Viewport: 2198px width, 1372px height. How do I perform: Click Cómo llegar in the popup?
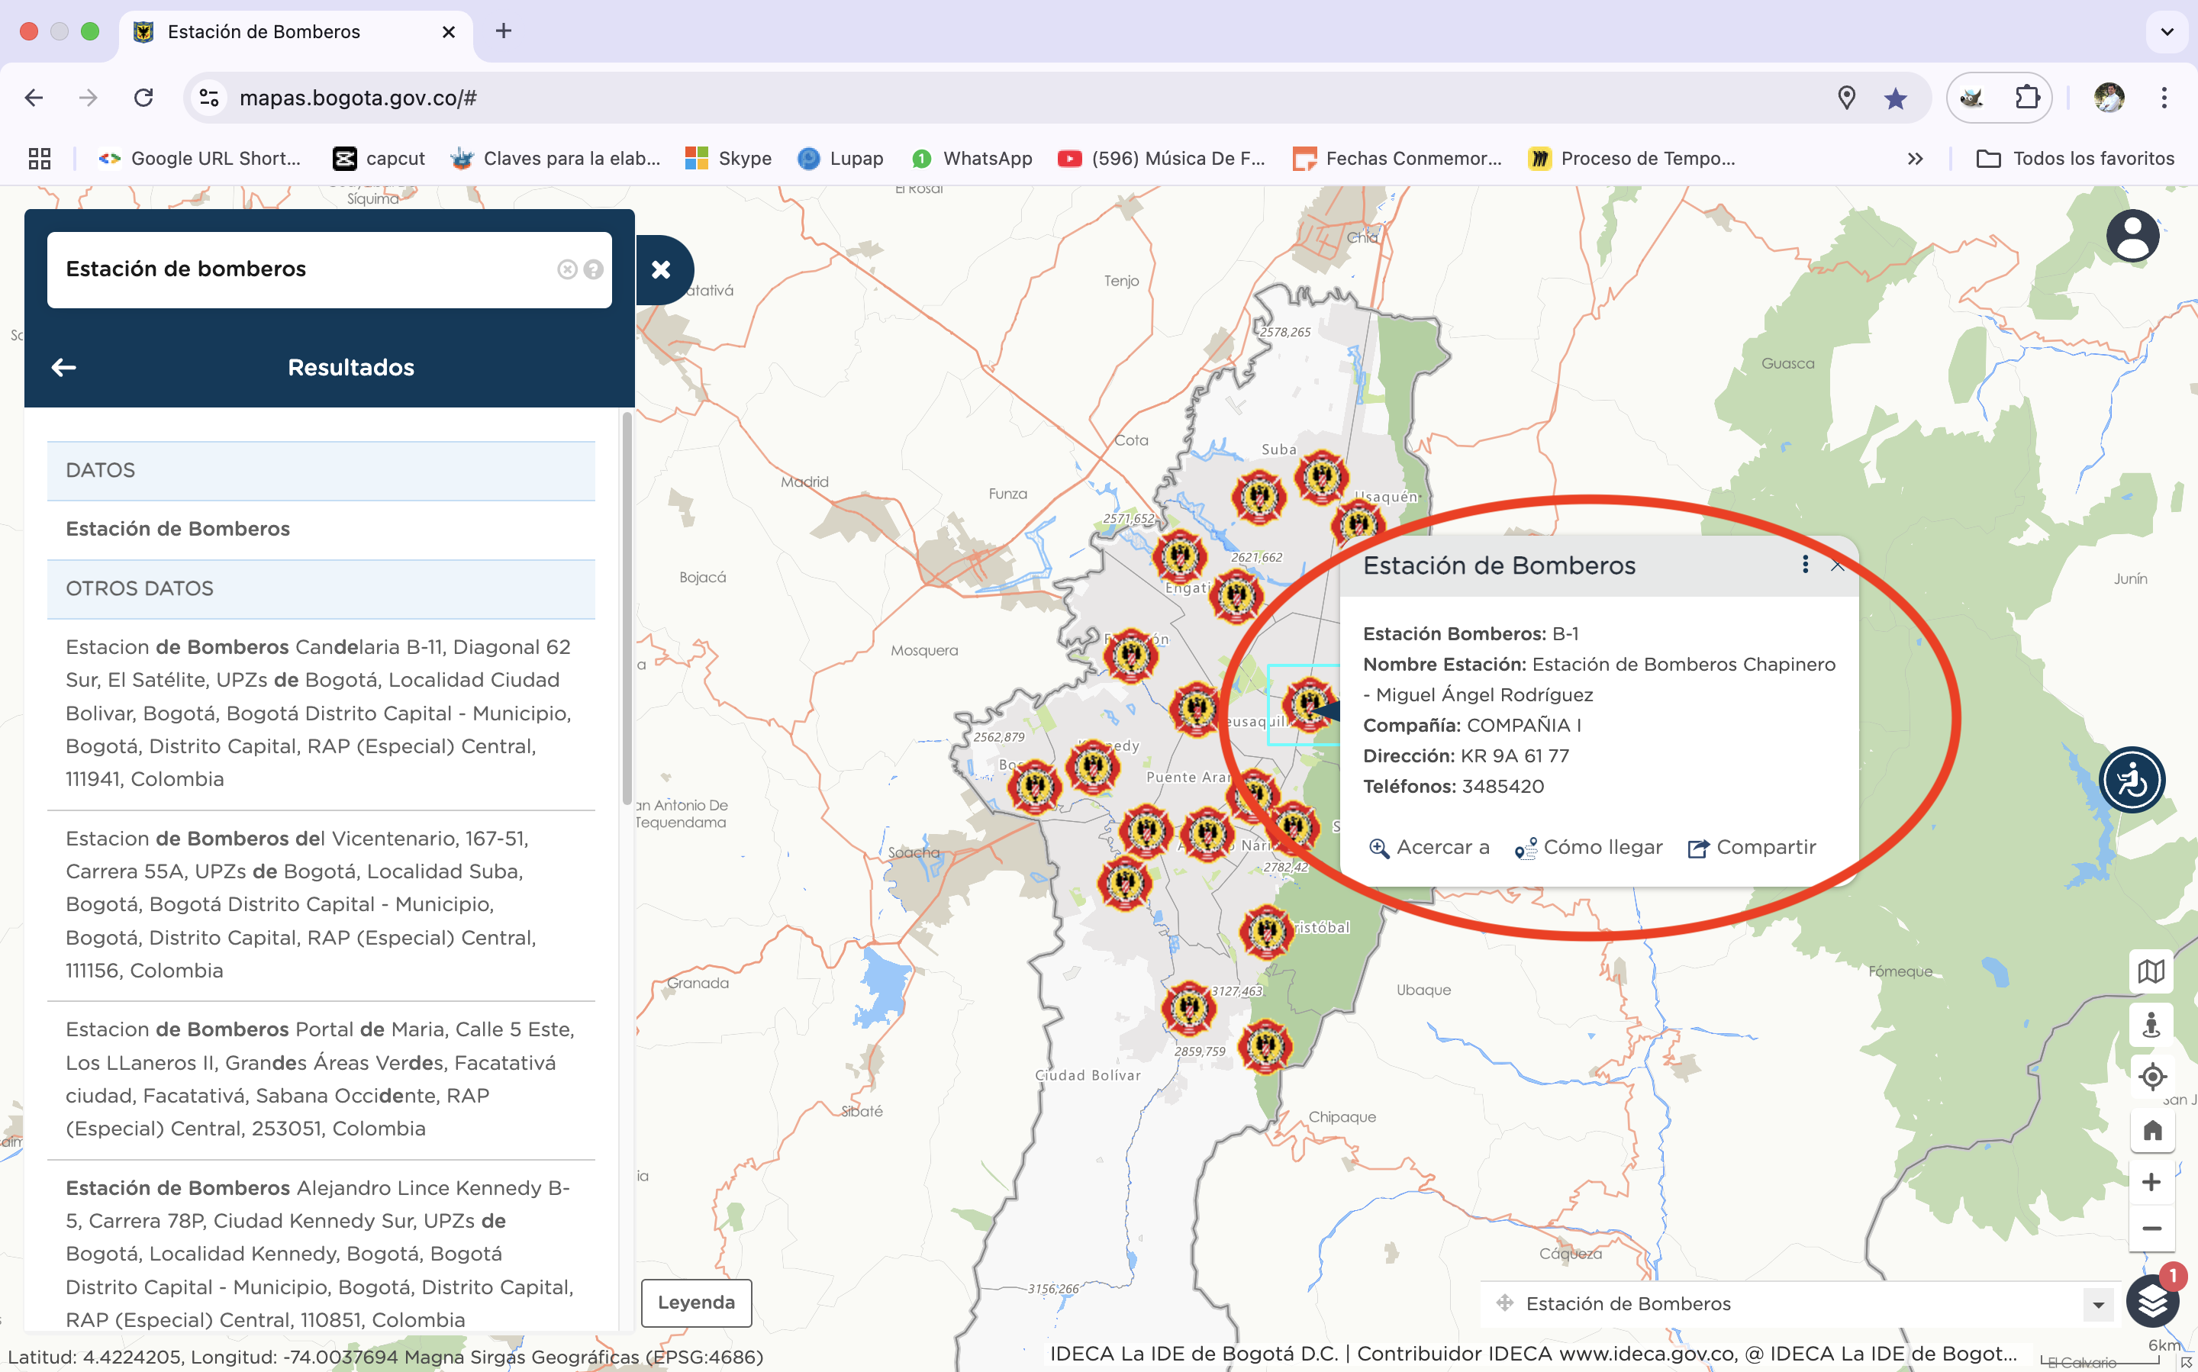point(1588,848)
